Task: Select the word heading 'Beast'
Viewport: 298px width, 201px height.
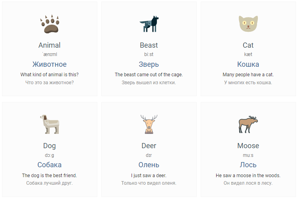Action: pyautogui.click(x=149, y=45)
